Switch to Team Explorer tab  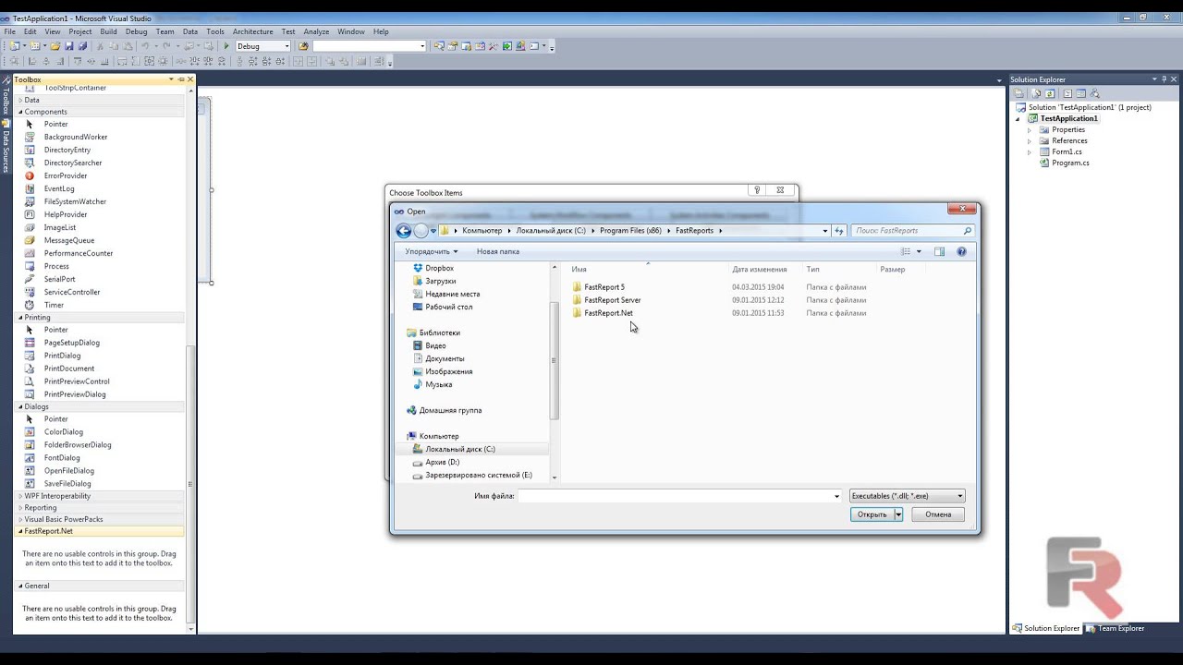1115,628
